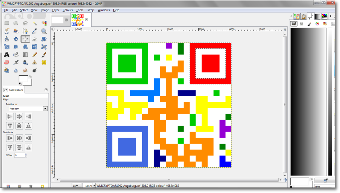
Task: Open the zoom percentage dropdown arrow
Action: [94, 186]
